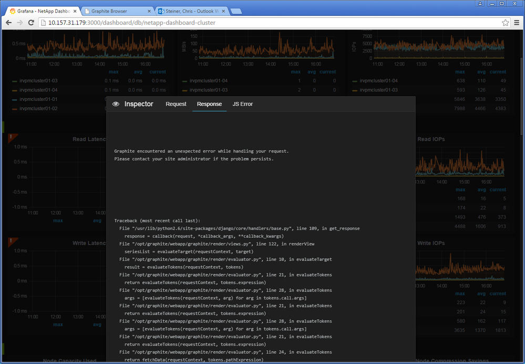Bookmark this page with star icon
Screen dimensions: 525x364
(x=505, y=23)
